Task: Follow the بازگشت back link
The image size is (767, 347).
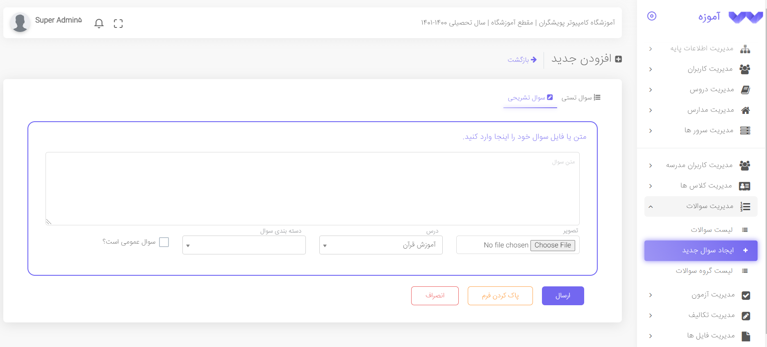Action: coord(522,60)
